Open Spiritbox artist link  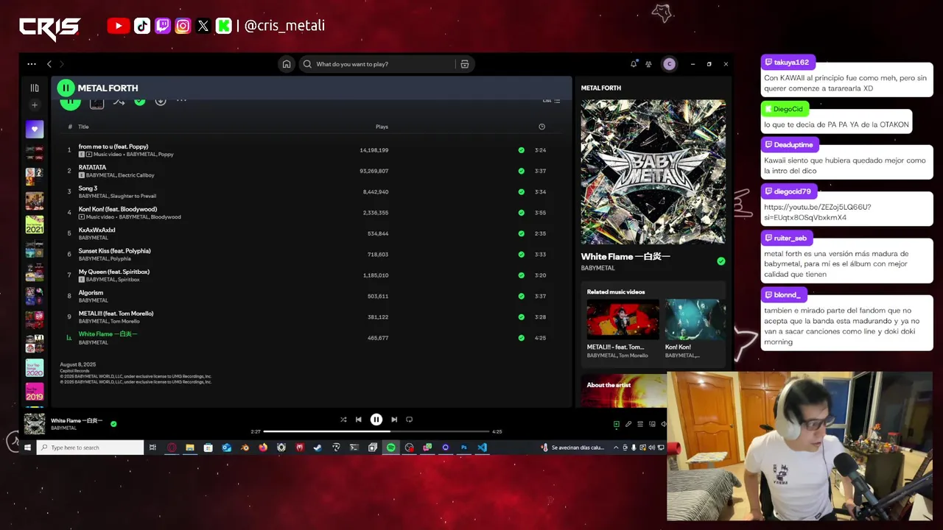129,280
